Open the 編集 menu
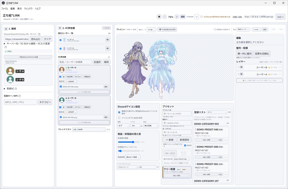The height and width of the screenshot is (189, 288). pyautogui.click(x=12, y=9)
